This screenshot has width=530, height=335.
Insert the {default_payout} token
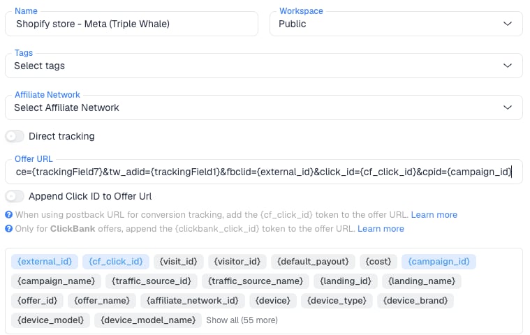click(313, 262)
